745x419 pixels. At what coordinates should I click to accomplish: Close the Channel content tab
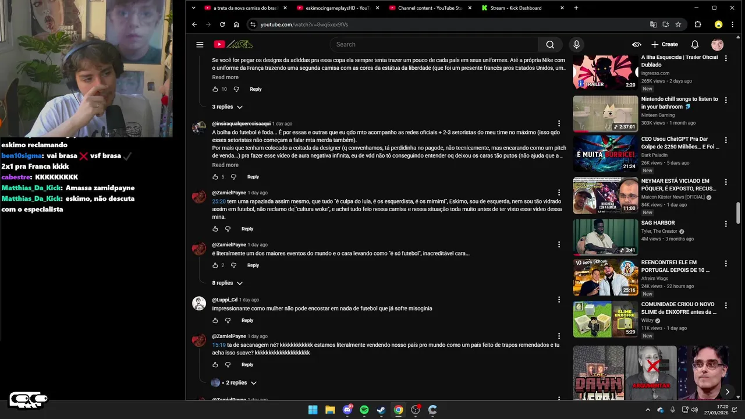pos(470,8)
